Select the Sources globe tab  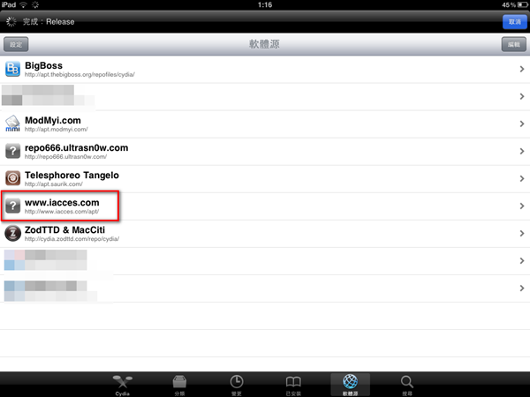[350, 385]
